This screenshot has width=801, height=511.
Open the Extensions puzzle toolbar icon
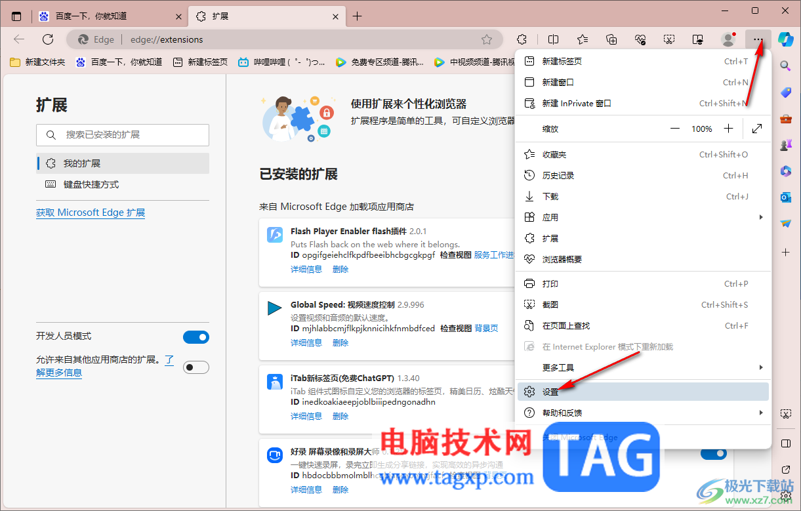(522, 39)
